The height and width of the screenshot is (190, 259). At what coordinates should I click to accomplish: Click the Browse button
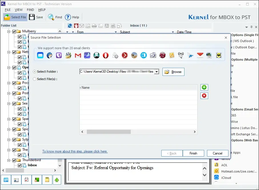tap(173, 72)
